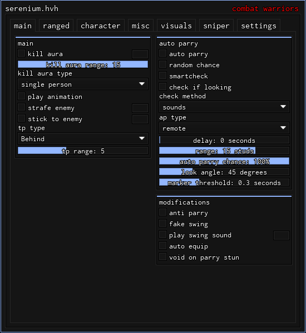Enable the smartcheck checkbox

click(x=163, y=76)
